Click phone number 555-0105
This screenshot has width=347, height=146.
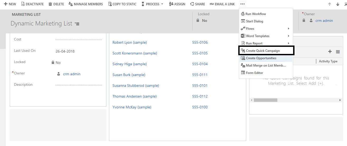tap(200, 53)
